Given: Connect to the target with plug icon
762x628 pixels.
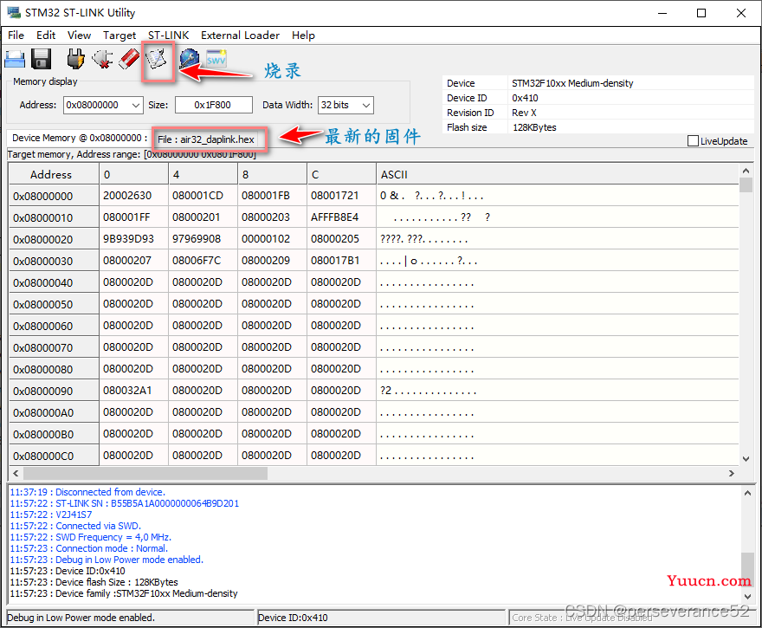Looking at the screenshot, I should [x=75, y=59].
